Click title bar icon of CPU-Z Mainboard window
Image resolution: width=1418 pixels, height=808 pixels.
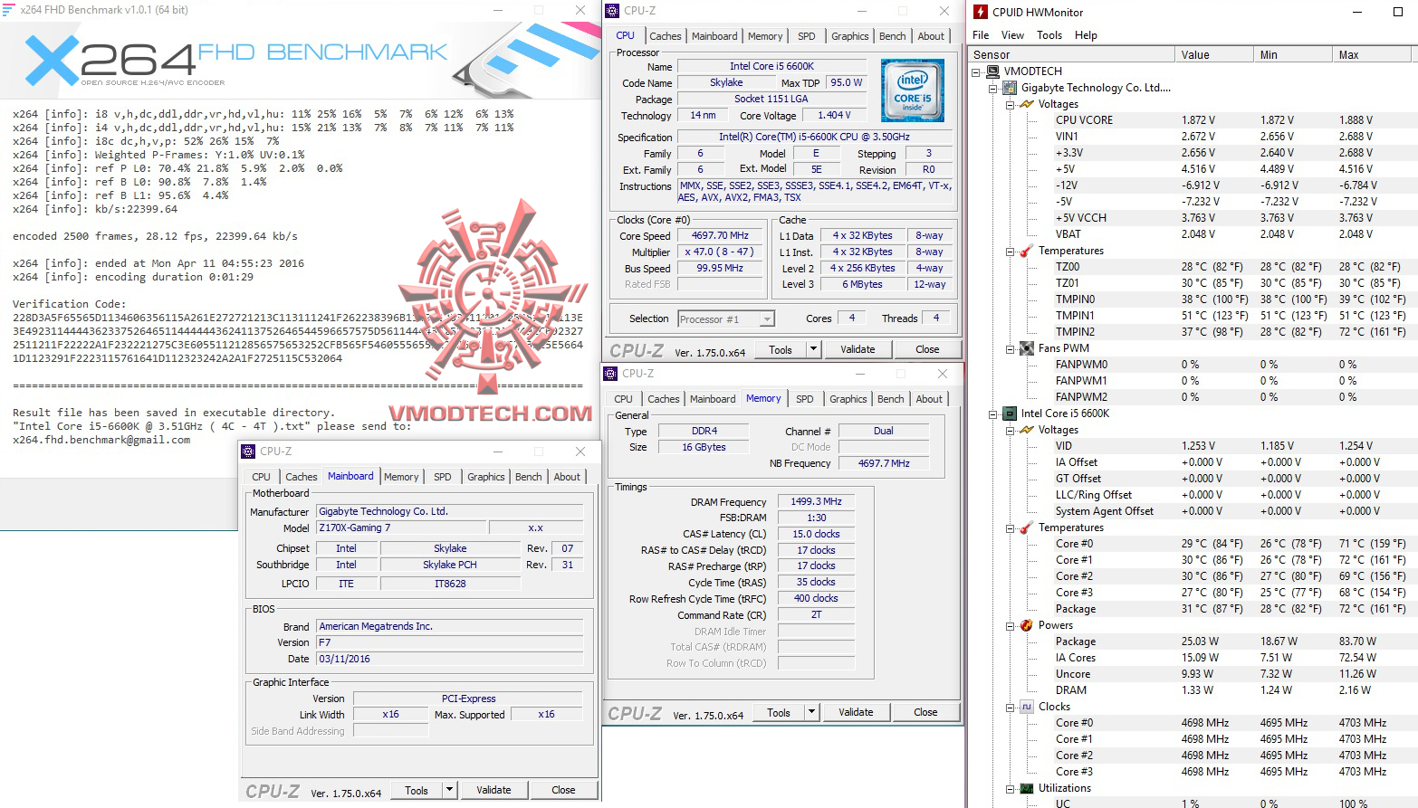pos(249,452)
